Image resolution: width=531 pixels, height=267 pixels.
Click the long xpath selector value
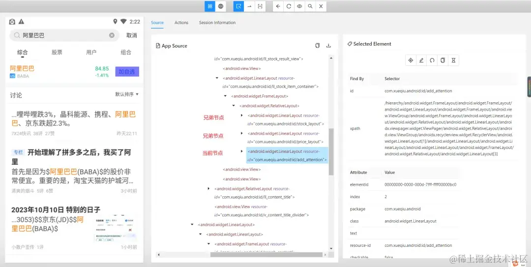pos(449,128)
